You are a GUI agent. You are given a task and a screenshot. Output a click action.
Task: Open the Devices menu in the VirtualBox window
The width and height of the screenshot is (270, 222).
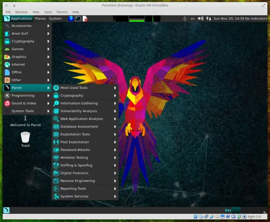click(x=62, y=12)
